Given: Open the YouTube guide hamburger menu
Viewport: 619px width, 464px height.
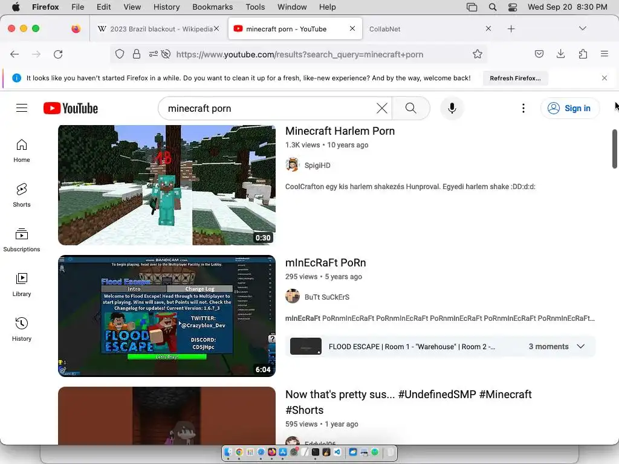Looking at the screenshot, I should [x=22, y=108].
